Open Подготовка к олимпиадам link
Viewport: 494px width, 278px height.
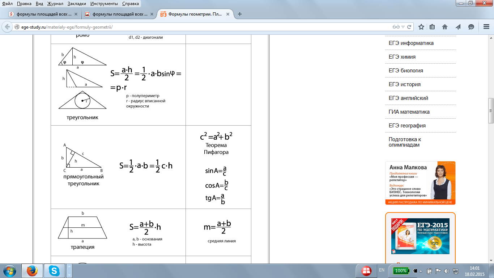(x=405, y=142)
